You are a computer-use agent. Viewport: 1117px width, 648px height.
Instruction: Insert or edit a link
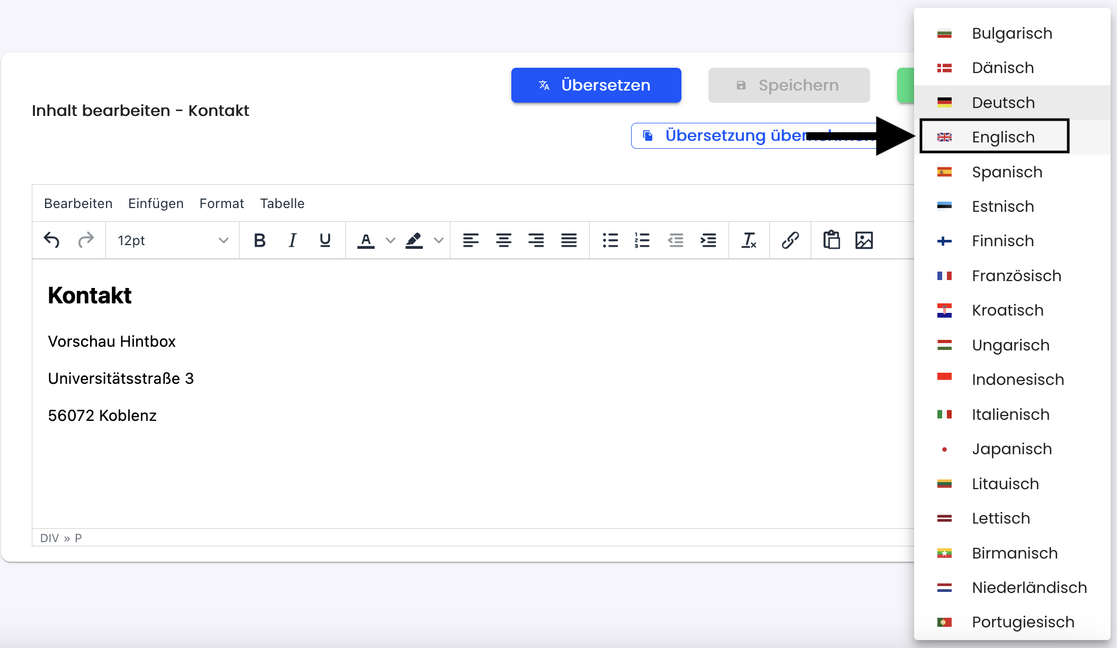790,240
